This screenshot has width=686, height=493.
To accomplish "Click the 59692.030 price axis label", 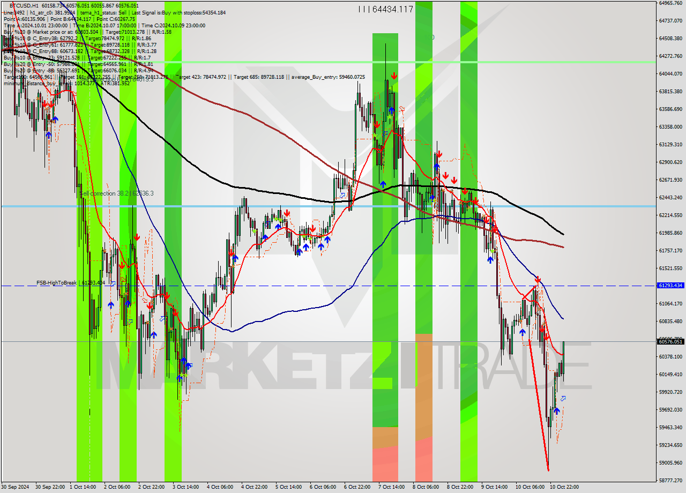I will [670, 410].
